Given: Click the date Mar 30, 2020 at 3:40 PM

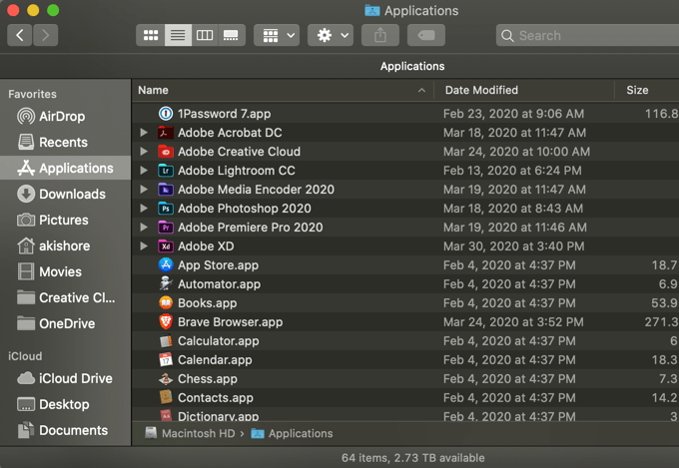Looking at the screenshot, I should point(514,245).
